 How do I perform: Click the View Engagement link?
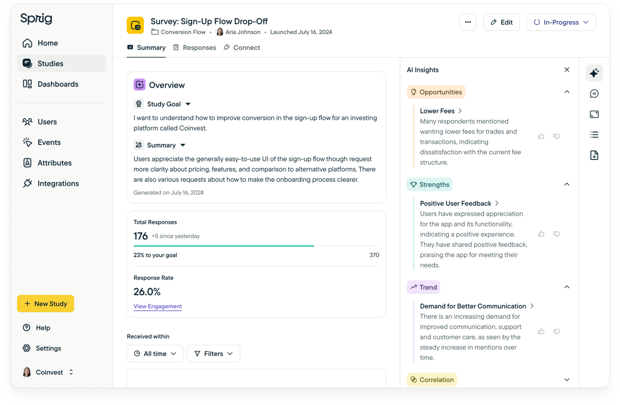pos(158,306)
